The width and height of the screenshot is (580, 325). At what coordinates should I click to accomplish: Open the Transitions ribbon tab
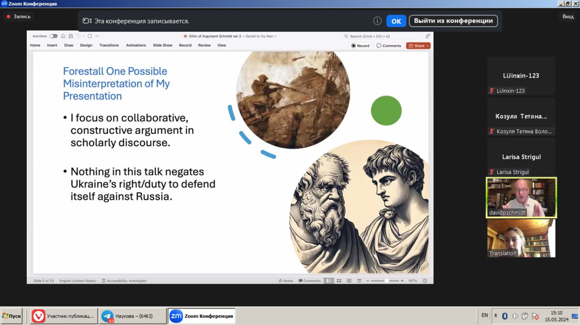click(109, 45)
